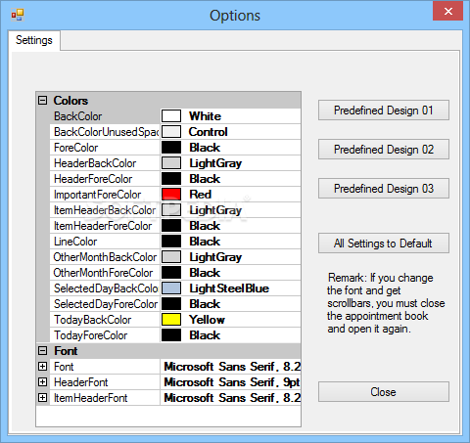The image size is (470, 443).
Task: Click the LineColor Black value text
Action: click(205, 242)
